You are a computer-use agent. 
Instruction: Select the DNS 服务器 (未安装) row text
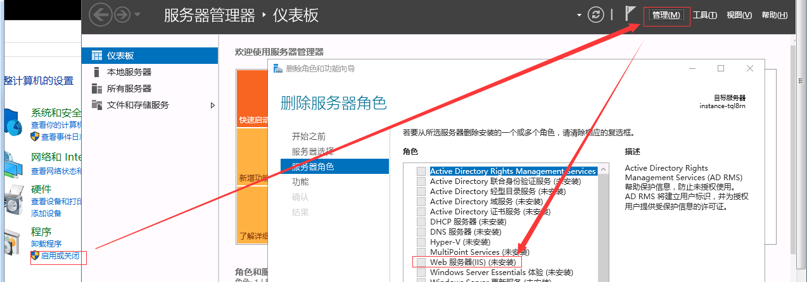(x=465, y=232)
